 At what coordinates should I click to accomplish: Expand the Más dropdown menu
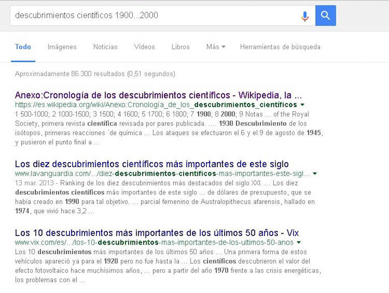click(x=215, y=47)
